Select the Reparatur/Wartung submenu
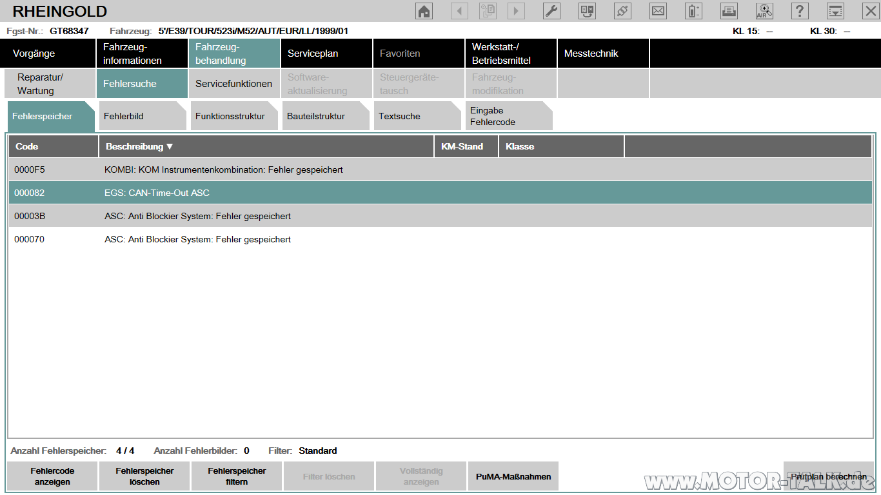This screenshot has height=495, width=881. coord(50,84)
